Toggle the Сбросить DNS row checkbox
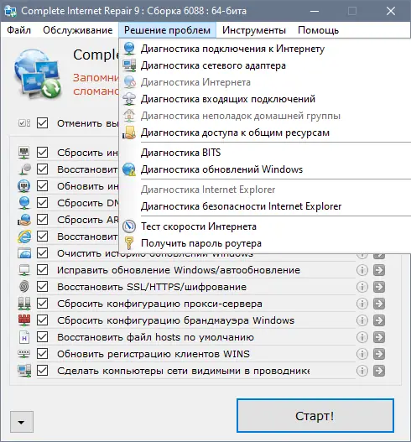 42,203
